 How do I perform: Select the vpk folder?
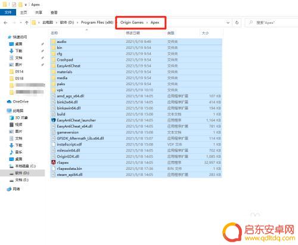(136, 90)
